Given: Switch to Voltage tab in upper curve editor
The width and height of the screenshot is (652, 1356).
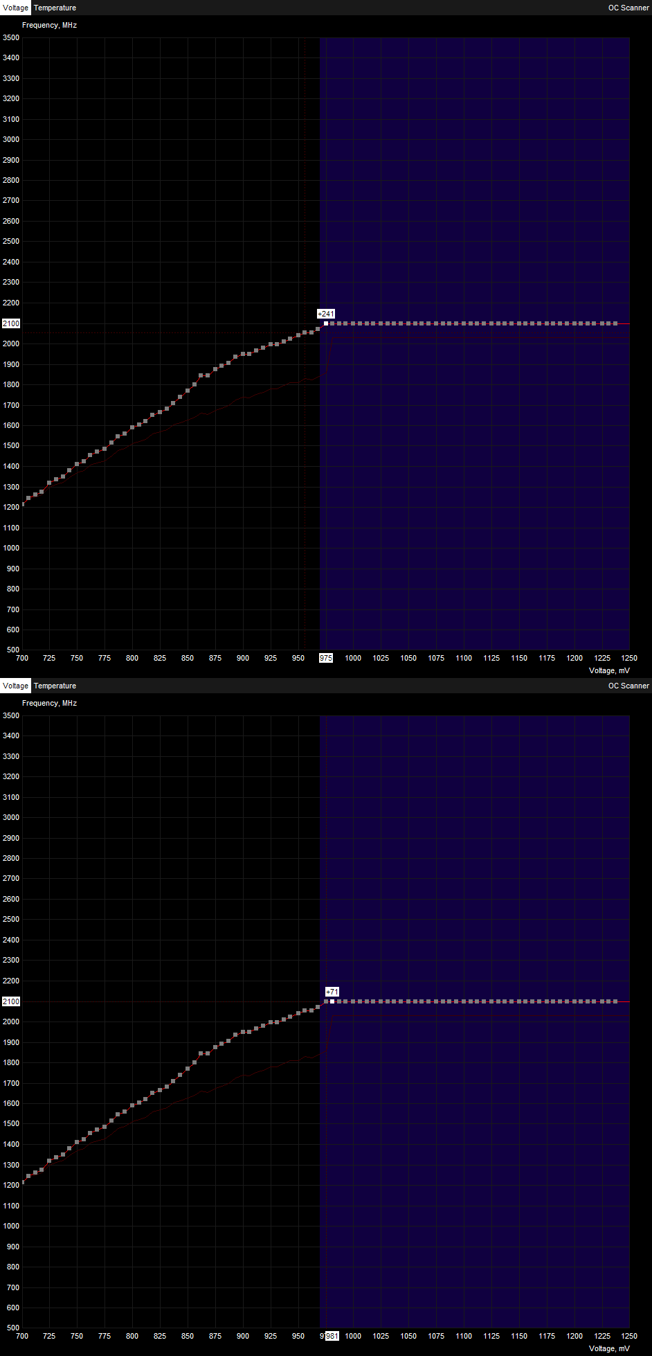Looking at the screenshot, I should pyautogui.click(x=15, y=8).
